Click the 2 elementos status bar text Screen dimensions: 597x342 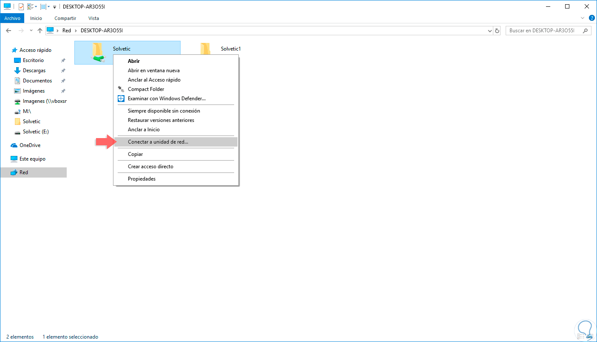coord(20,337)
